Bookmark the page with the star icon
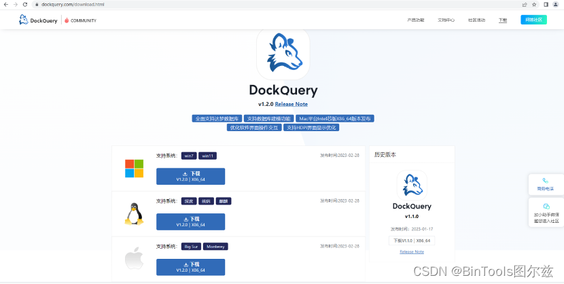The image size is (564, 284). [x=534, y=5]
